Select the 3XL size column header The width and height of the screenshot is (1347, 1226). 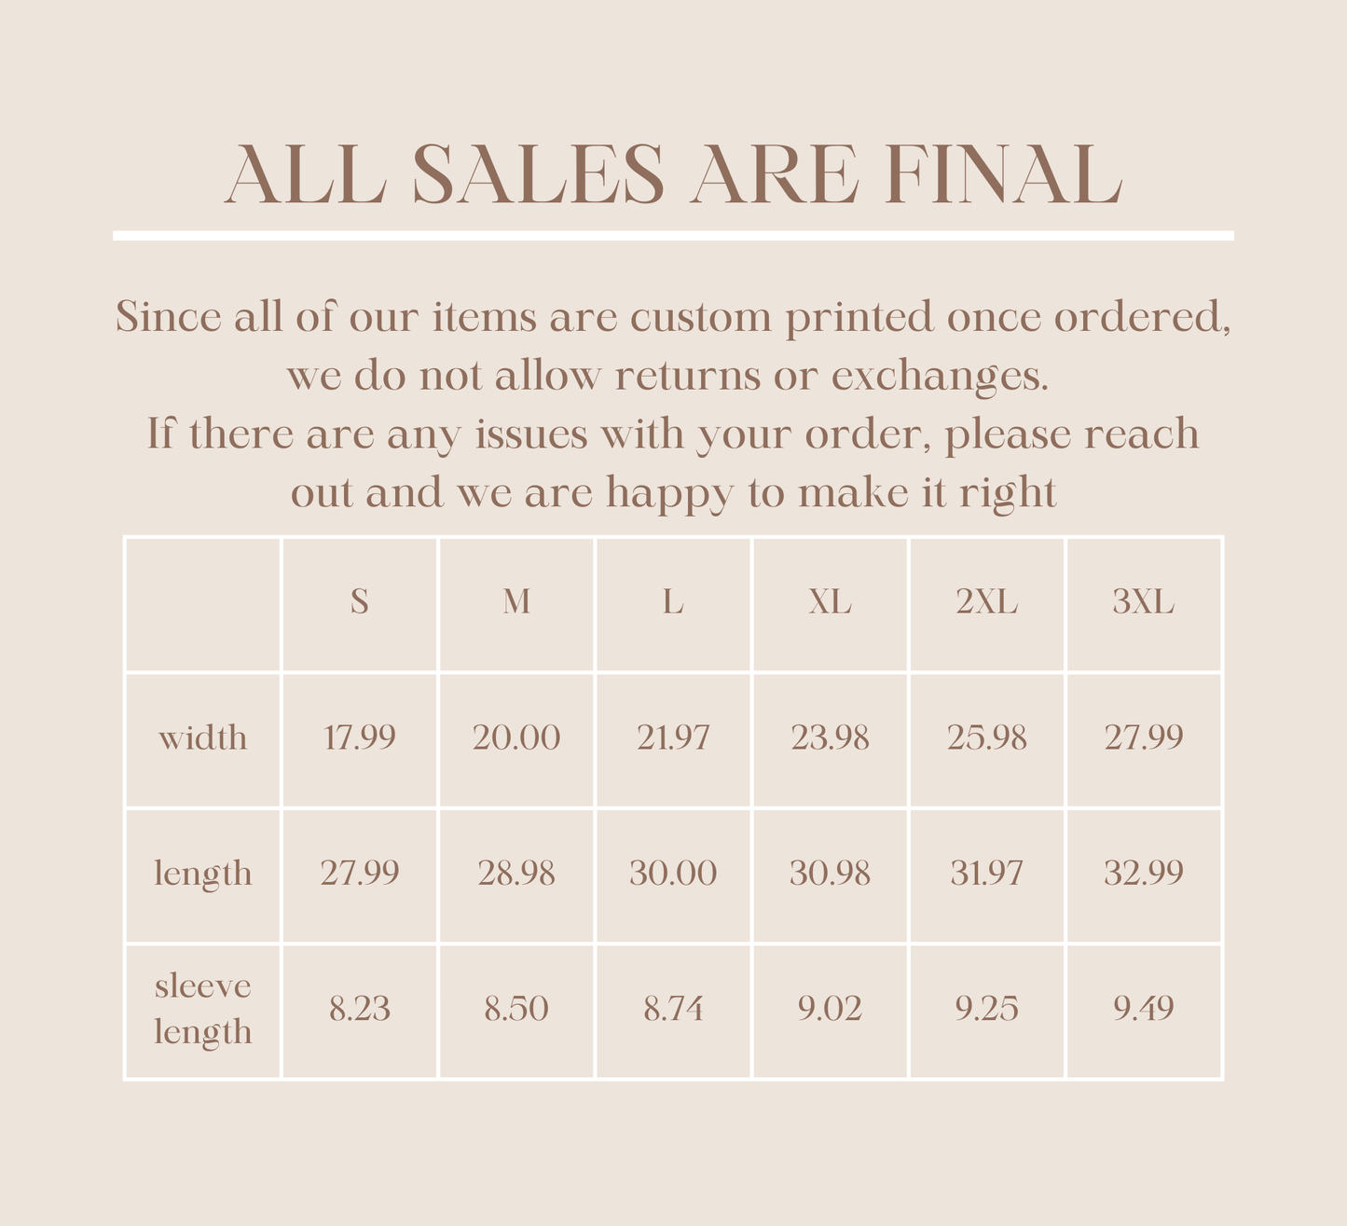tap(1143, 602)
